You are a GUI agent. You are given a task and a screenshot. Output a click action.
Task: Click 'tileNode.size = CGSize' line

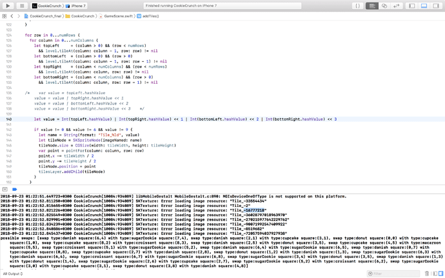(x=107, y=145)
